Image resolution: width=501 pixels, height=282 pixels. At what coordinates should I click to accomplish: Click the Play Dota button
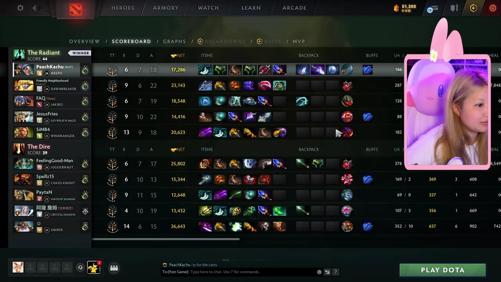[x=443, y=270]
